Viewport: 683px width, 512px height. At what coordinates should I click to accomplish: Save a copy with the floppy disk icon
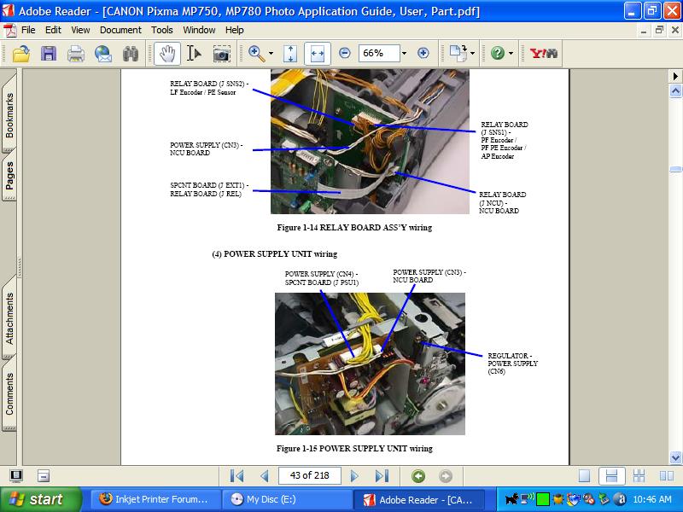[x=49, y=54]
